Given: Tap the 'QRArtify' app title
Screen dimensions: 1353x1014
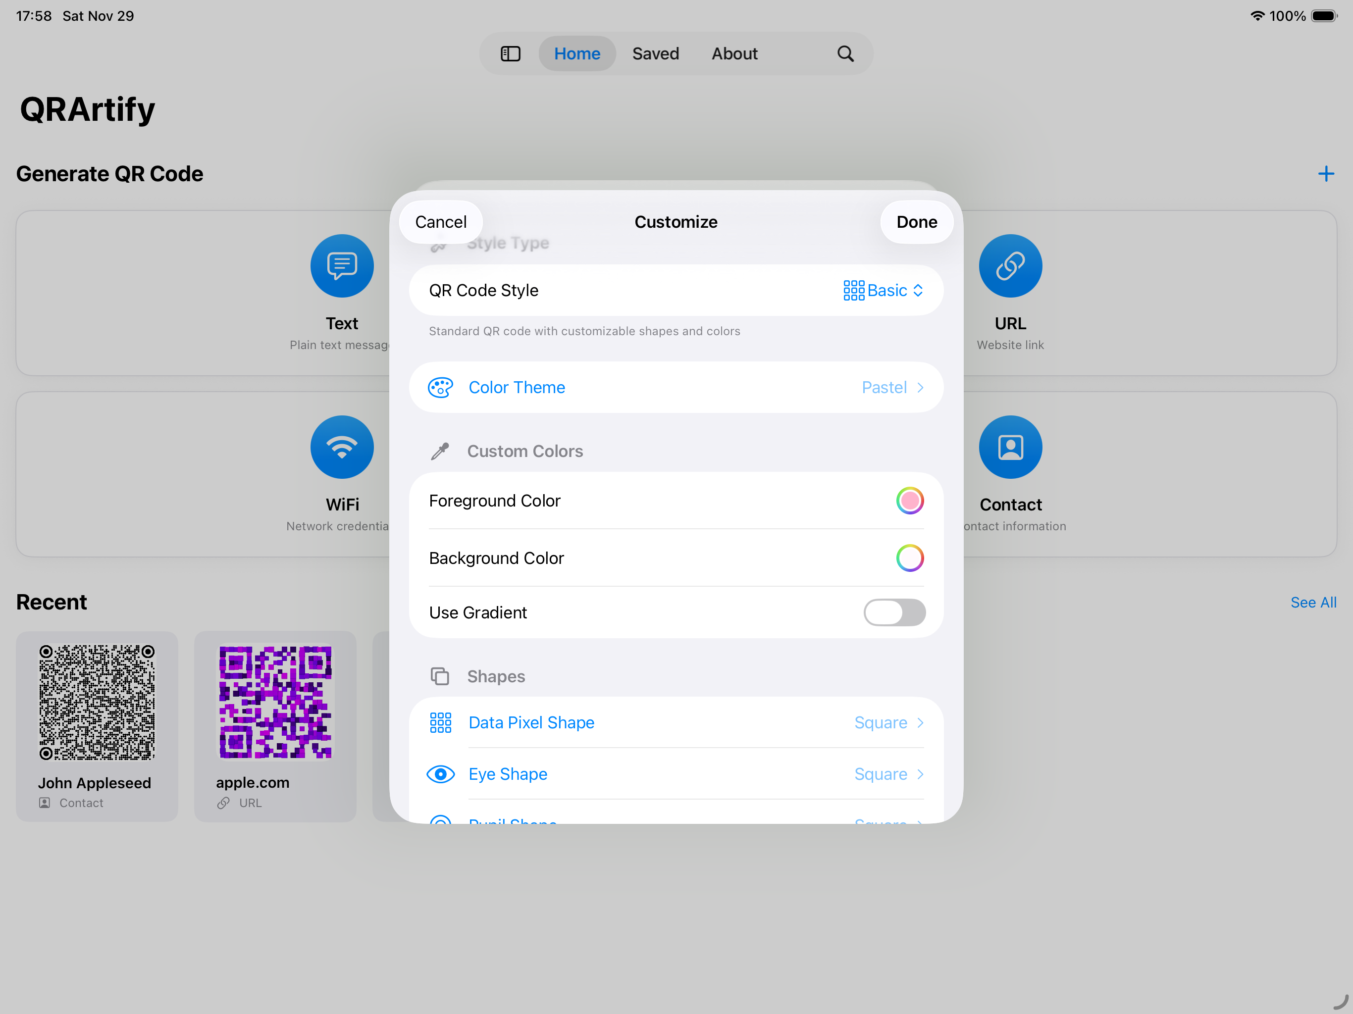Looking at the screenshot, I should (x=88, y=109).
